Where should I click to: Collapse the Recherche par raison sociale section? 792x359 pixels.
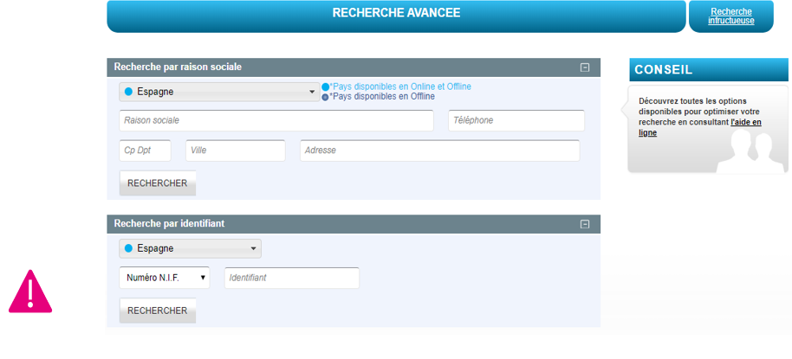click(585, 67)
